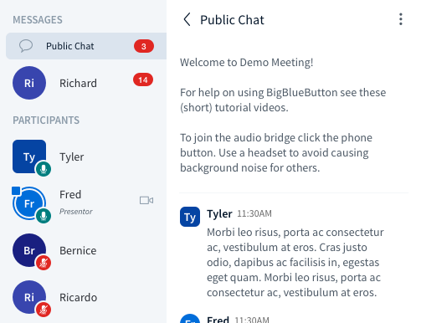The width and height of the screenshot is (421, 323).
Task: Click the MESSAGES section heading
Action: (x=38, y=20)
